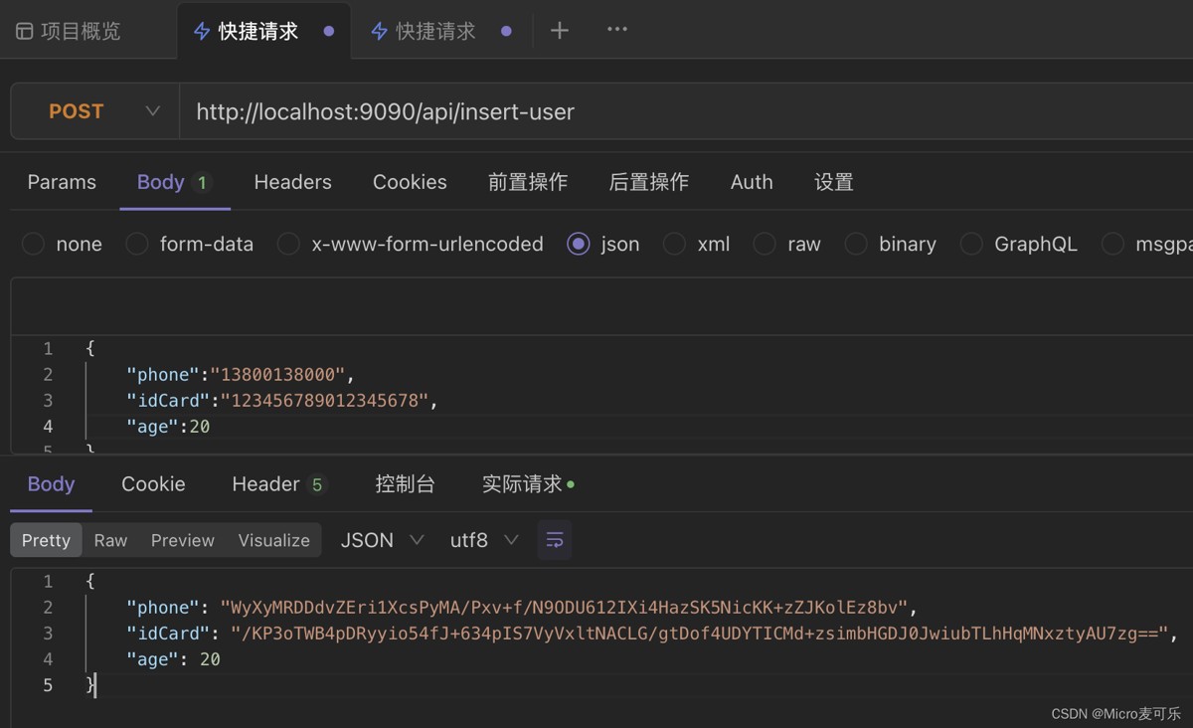This screenshot has height=728, width=1193.
Task: Select the form-data body type
Action: [x=137, y=244]
